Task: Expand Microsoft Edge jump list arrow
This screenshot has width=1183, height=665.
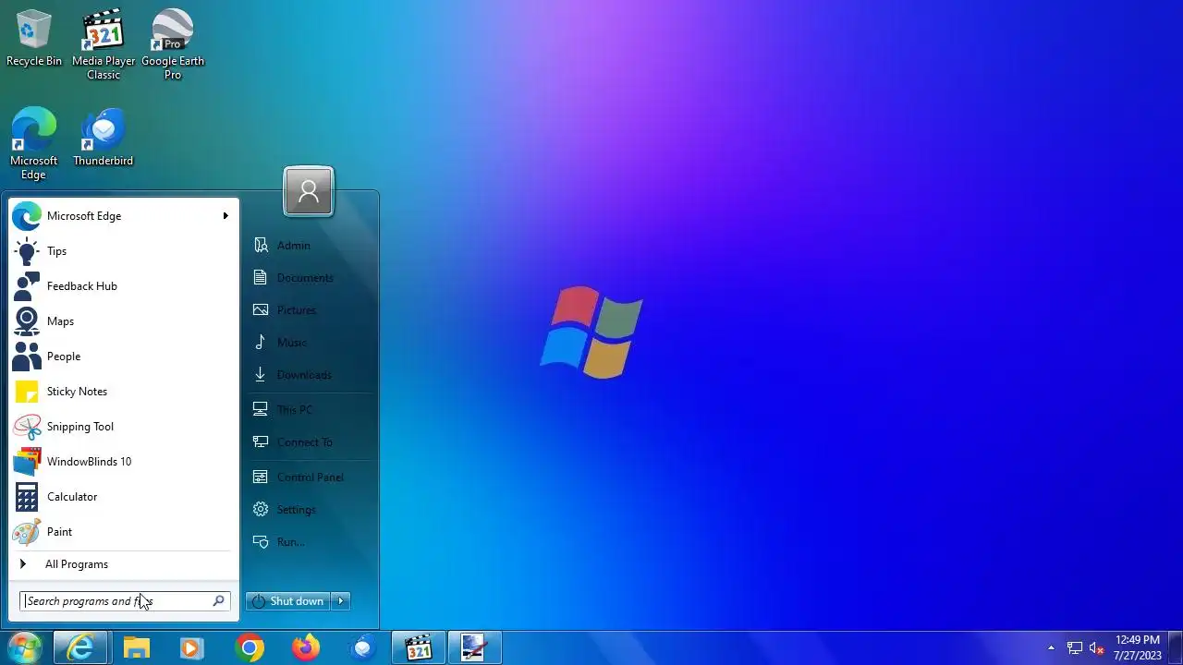Action: click(226, 216)
